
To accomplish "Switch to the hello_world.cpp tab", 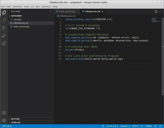I will pyautogui.click(x=67, y=11).
